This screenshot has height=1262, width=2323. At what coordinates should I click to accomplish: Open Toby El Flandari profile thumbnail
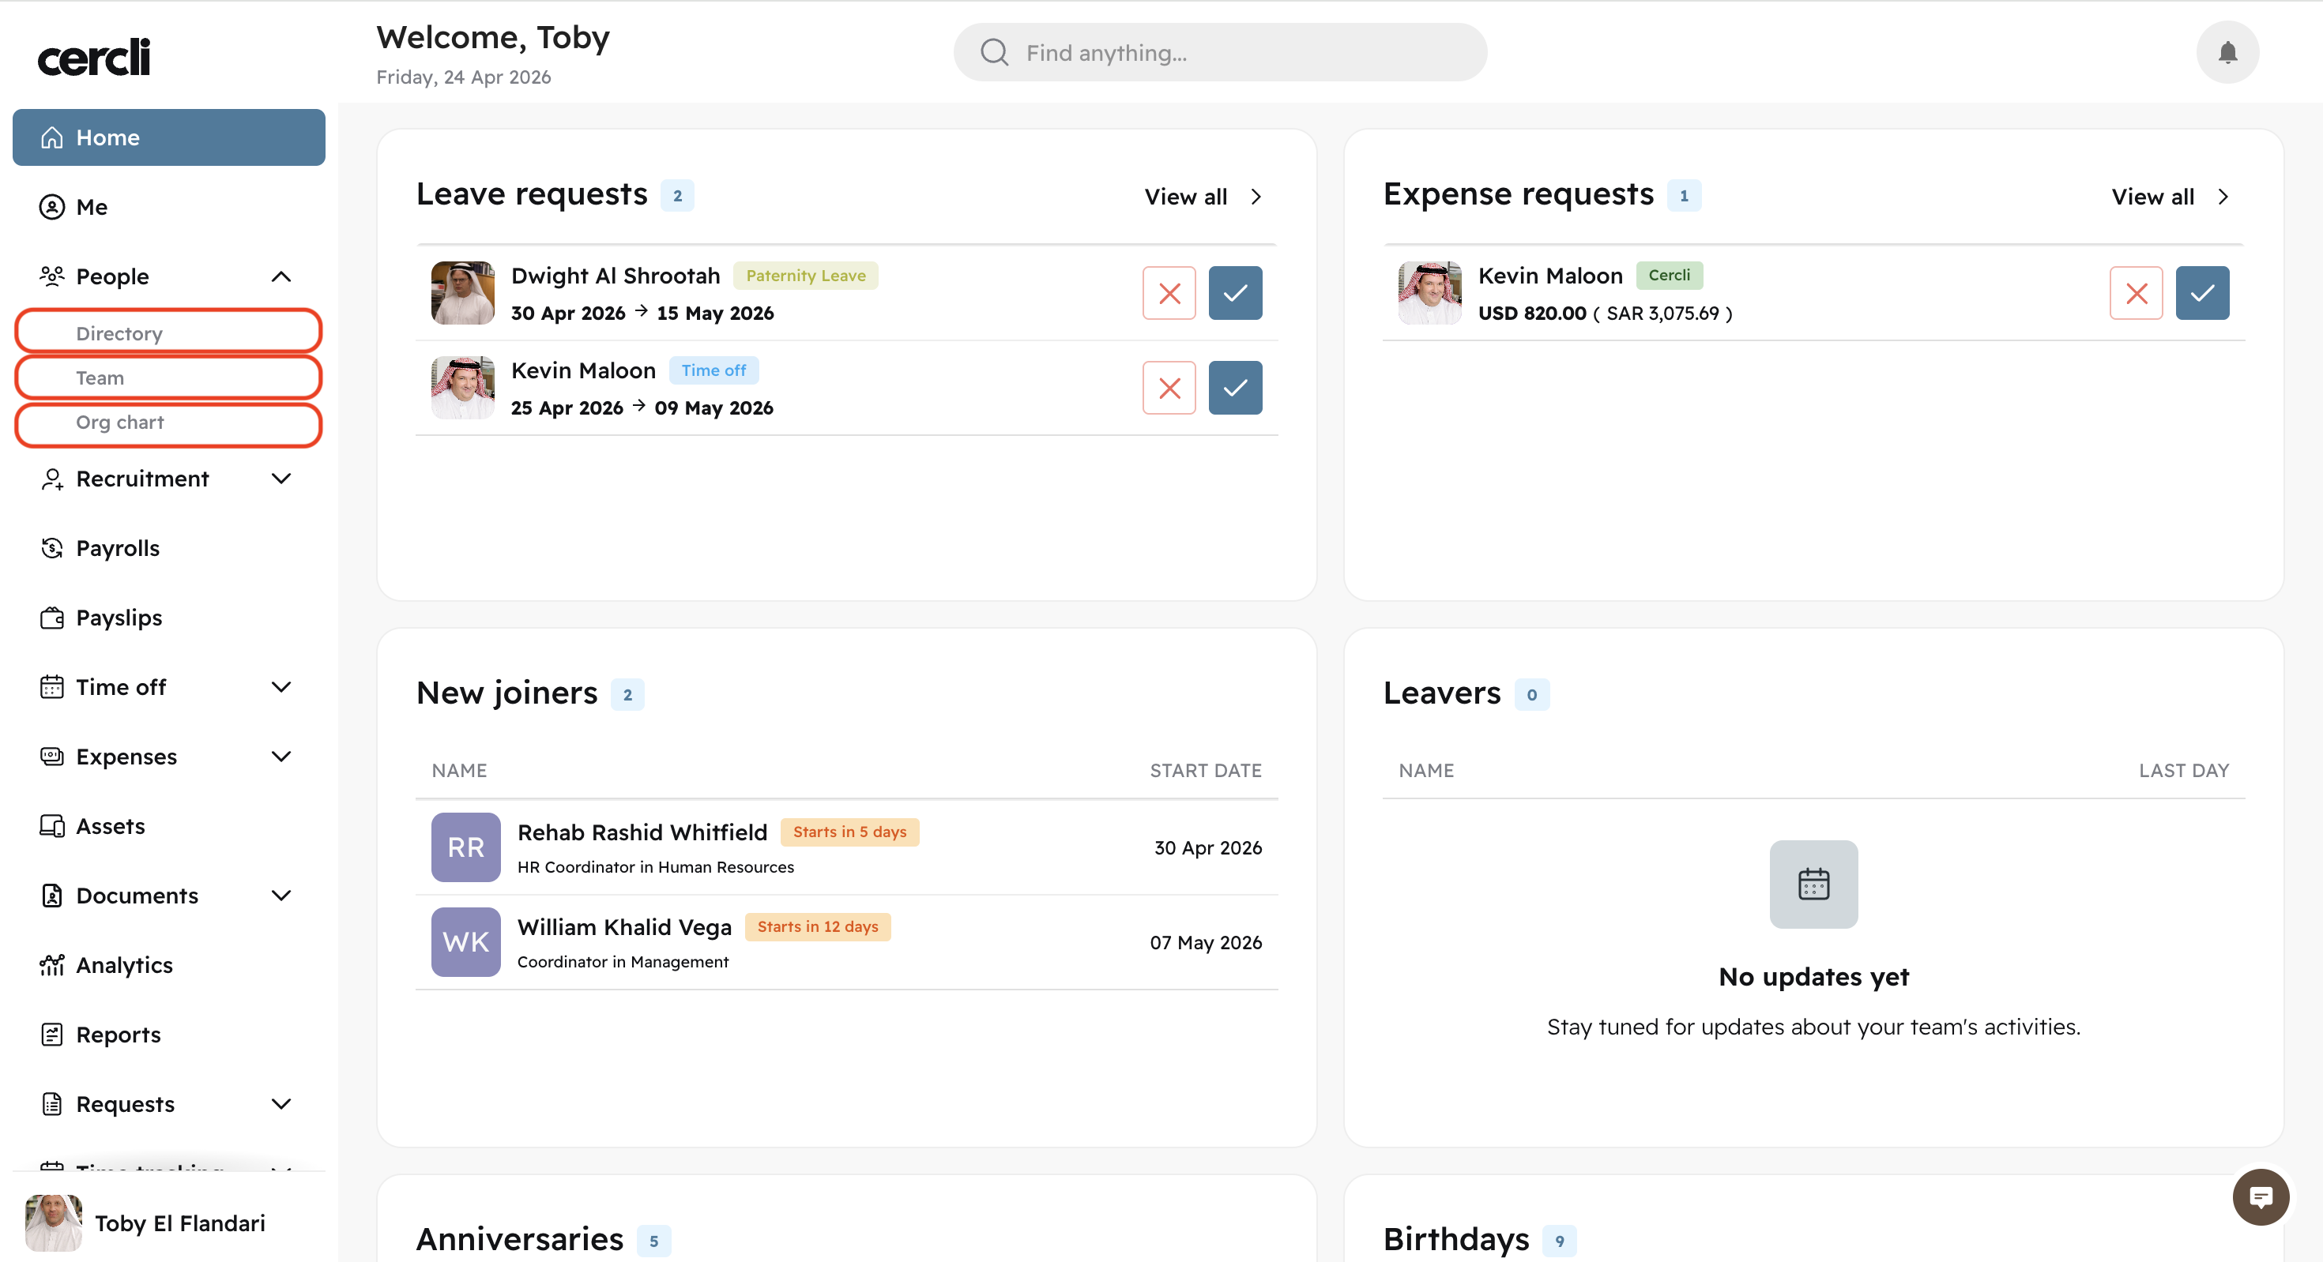point(52,1223)
